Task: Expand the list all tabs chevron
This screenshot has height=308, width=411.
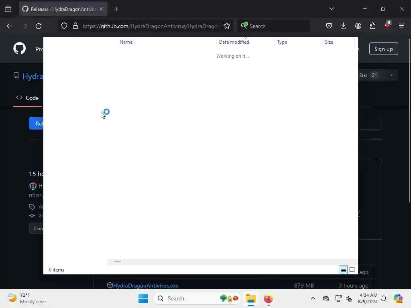Action: [331, 9]
